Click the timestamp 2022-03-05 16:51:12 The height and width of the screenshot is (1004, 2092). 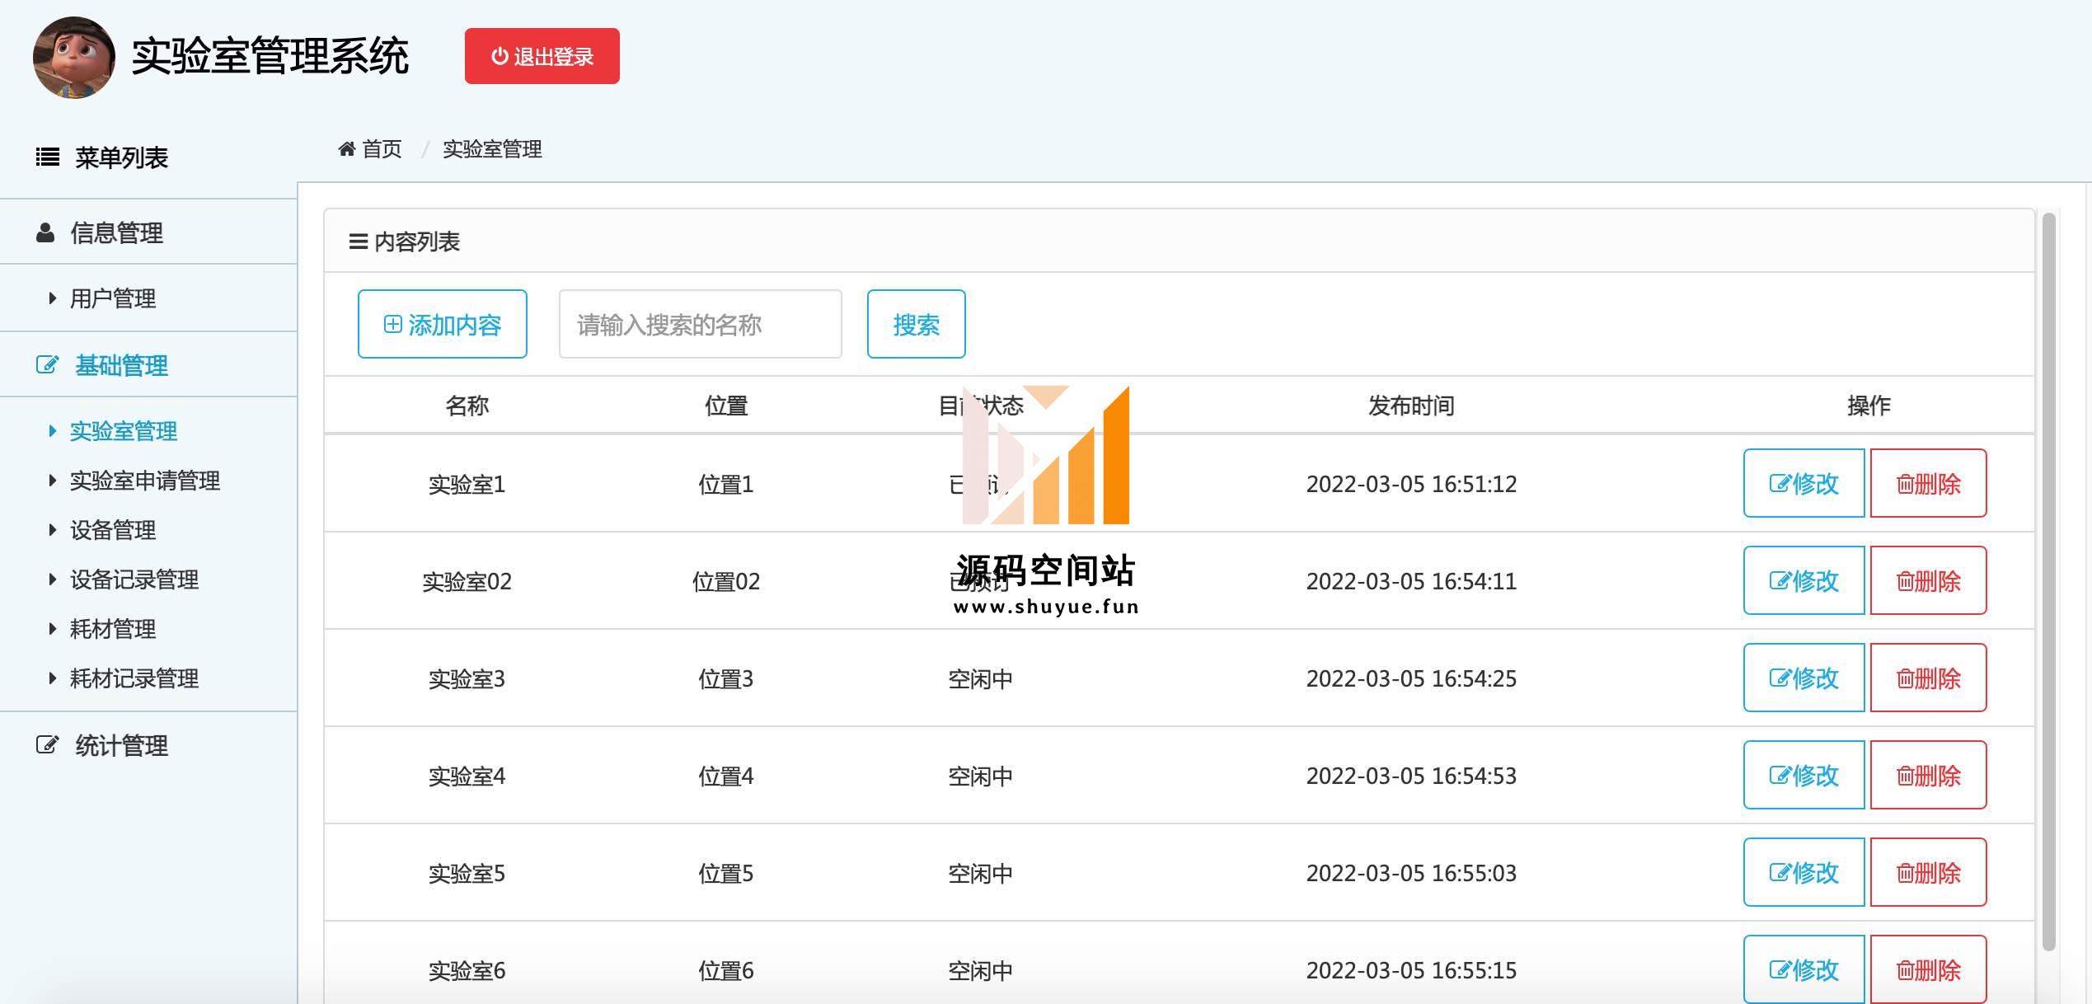(x=1411, y=484)
